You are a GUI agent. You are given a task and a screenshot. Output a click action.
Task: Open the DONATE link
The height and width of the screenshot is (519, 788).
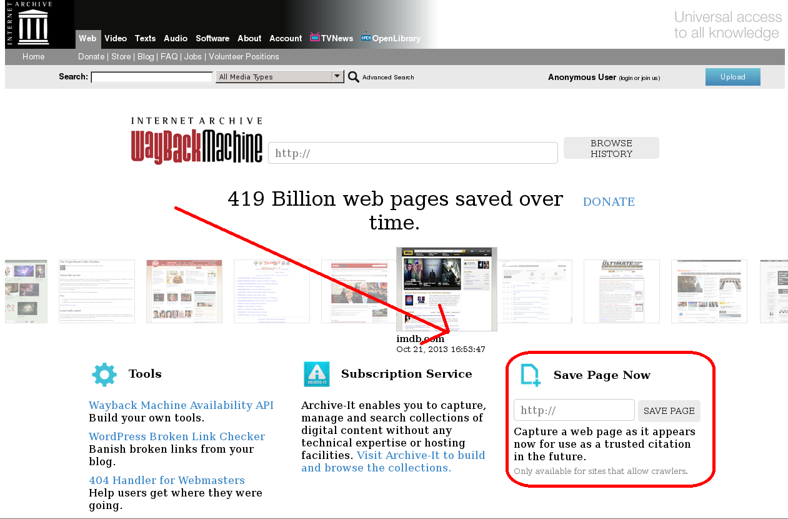click(609, 202)
